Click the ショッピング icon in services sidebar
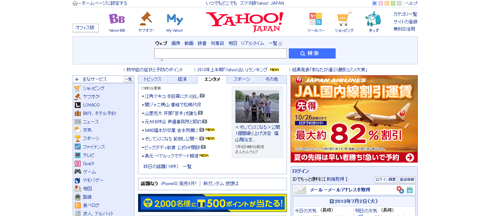Viewport: 490px width, 216px height. tap(77, 88)
